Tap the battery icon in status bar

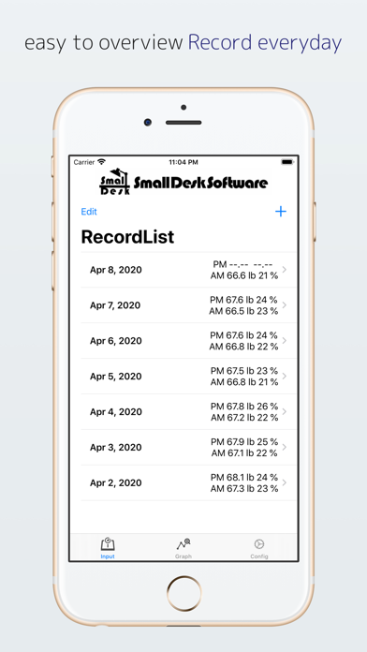click(x=287, y=162)
